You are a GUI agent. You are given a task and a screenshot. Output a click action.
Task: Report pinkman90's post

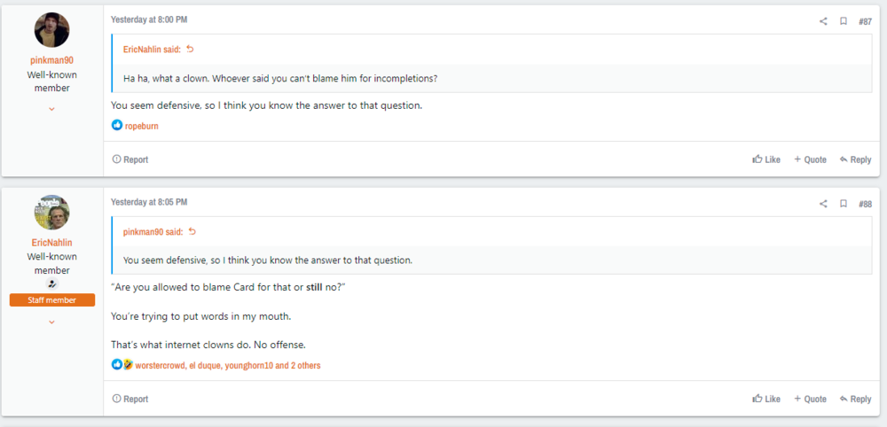coord(130,159)
